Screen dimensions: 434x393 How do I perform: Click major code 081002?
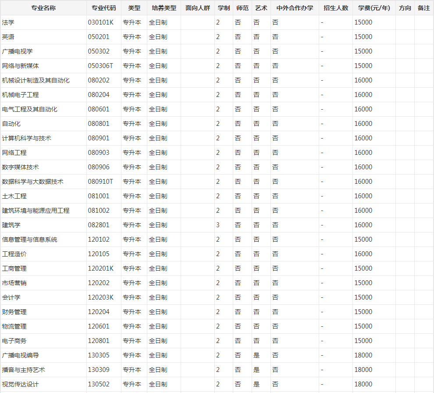pyautogui.click(x=99, y=211)
